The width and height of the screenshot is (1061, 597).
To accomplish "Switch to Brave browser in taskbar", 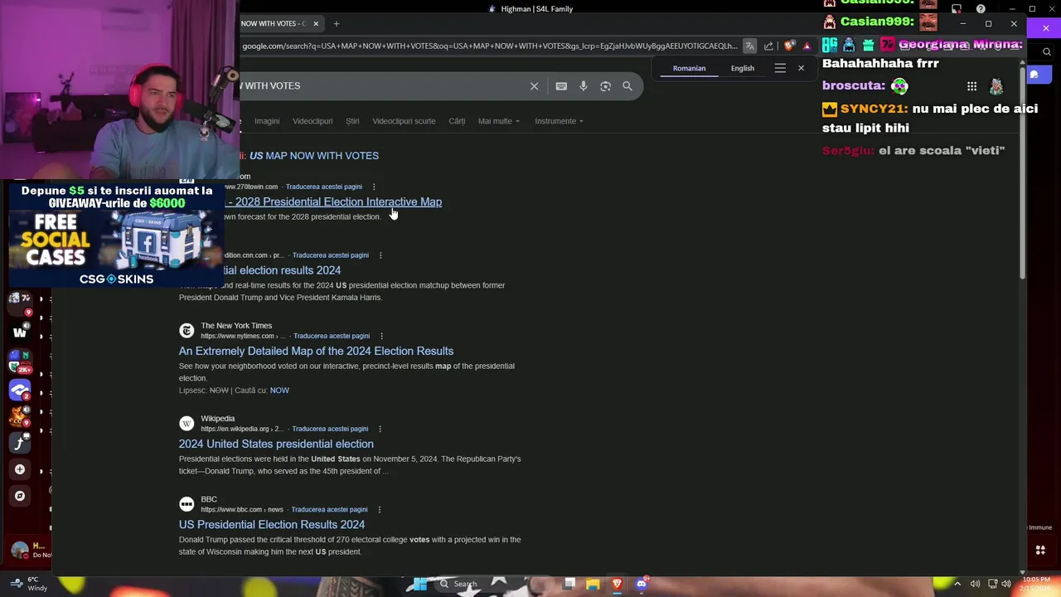I will tap(617, 584).
